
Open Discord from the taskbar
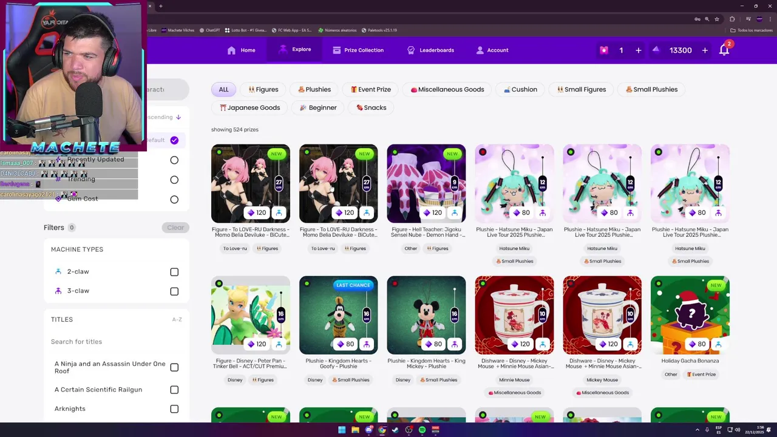tap(368, 430)
